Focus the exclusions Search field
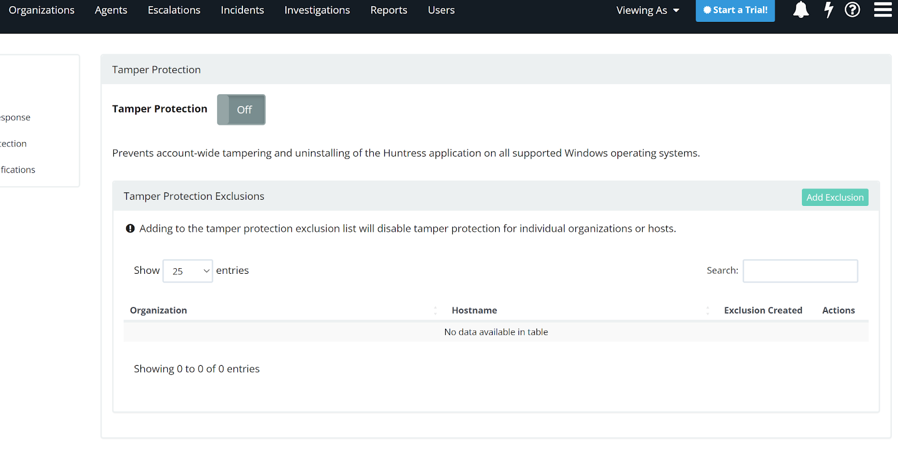 click(x=800, y=271)
